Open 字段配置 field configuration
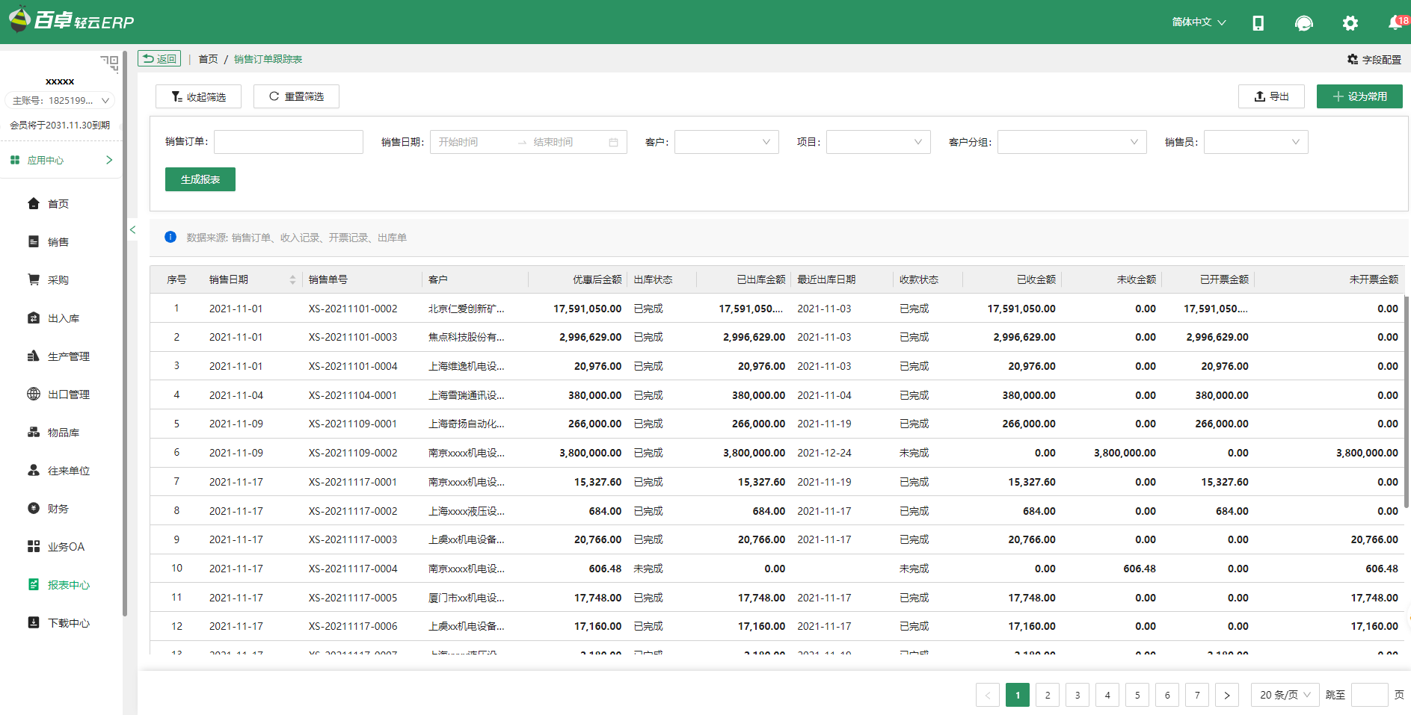This screenshot has height=715, width=1411. tap(1374, 59)
